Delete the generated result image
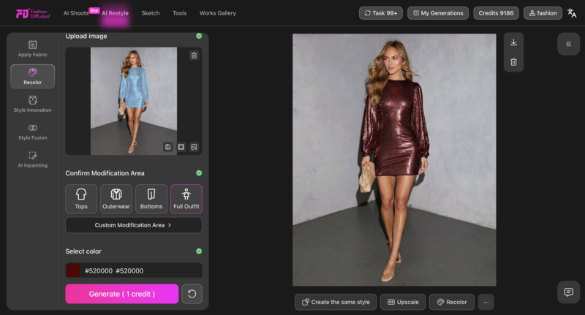 [514, 62]
